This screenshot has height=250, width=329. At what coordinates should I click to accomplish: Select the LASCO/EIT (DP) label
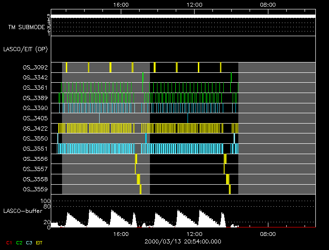[x=25, y=49]
